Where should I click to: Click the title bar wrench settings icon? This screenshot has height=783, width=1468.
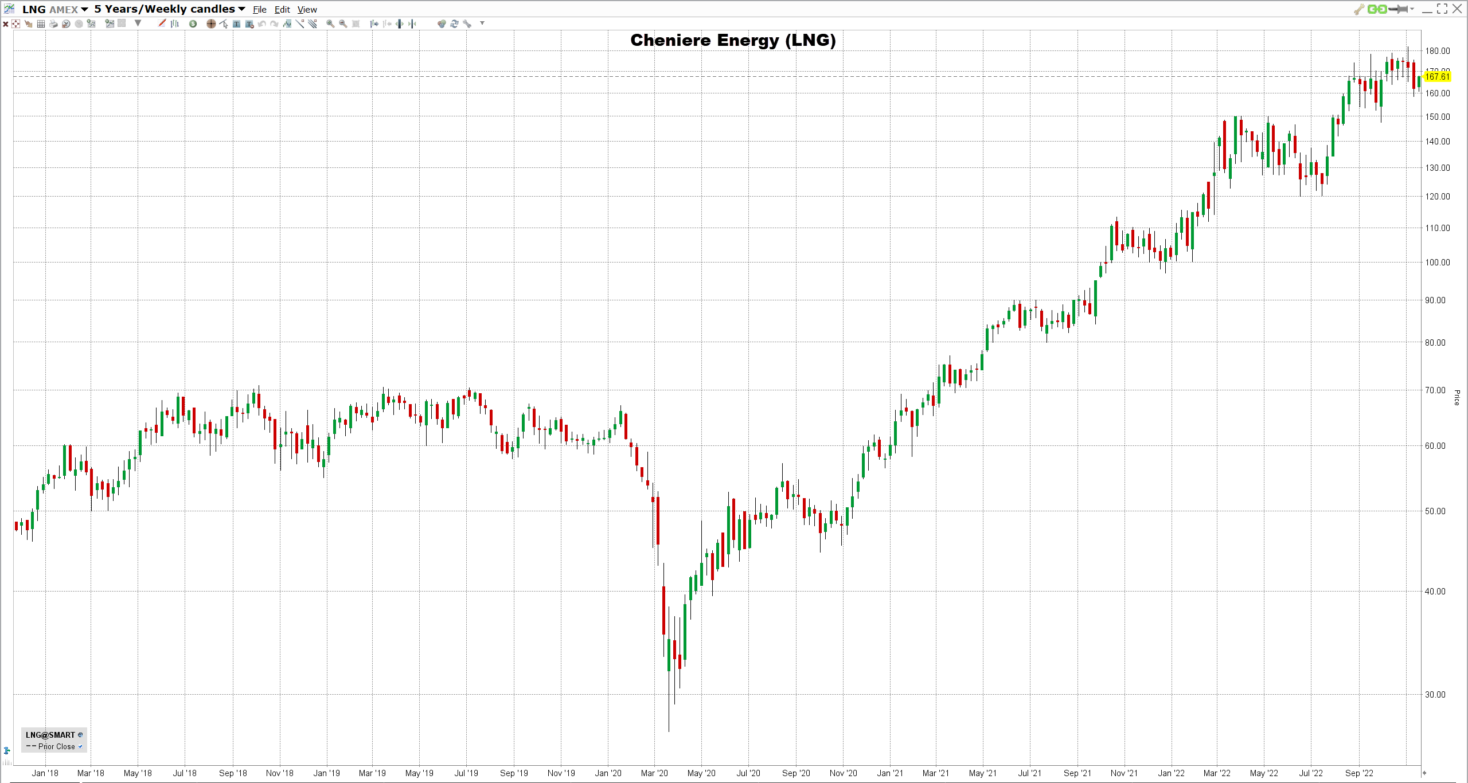tap(1358, 9)
